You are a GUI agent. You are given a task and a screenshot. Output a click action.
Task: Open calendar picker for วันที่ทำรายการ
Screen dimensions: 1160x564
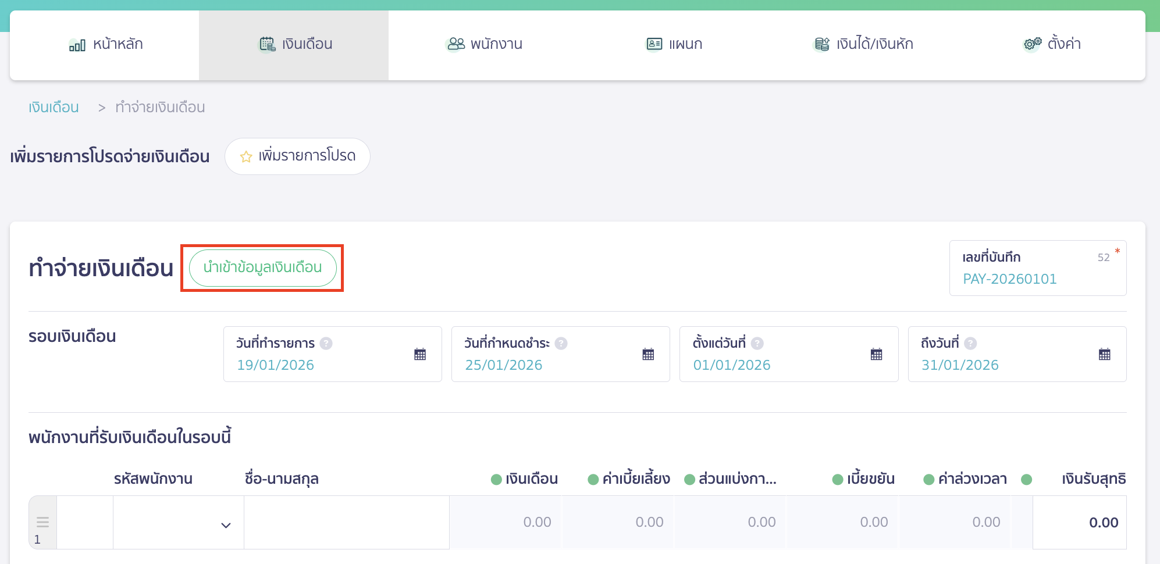click(x=419, y=354)
